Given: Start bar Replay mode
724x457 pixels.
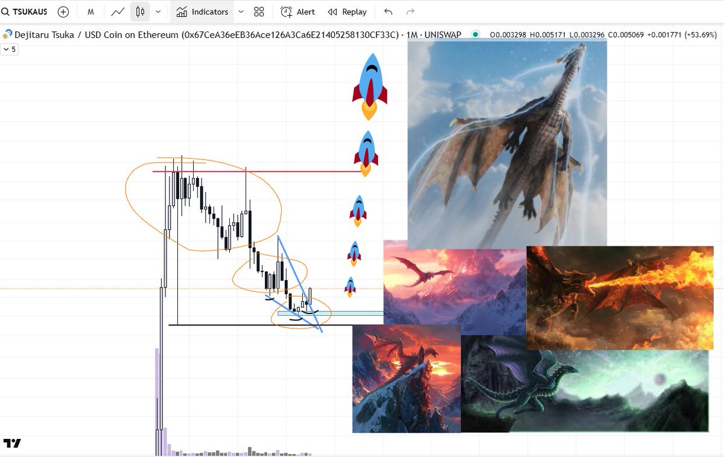Looking at the screenshot, I should (x=347, y=11).
